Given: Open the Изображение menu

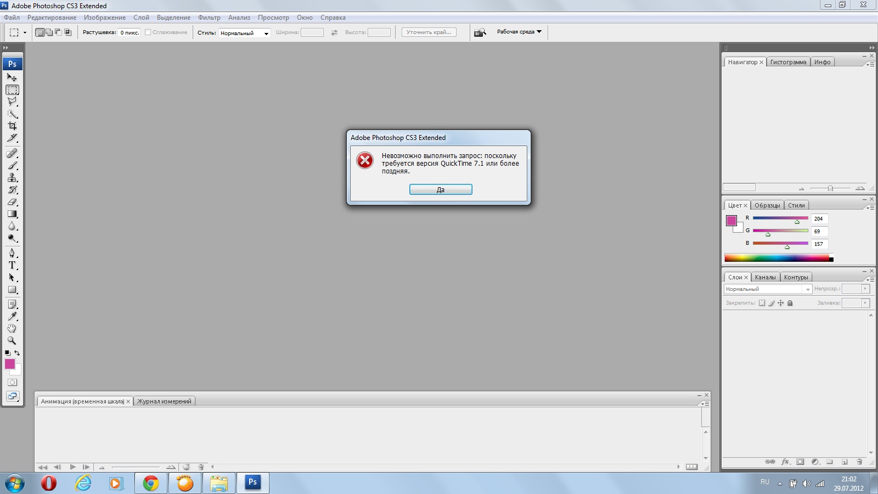Looking at the screenshot, I should pos(105,18).
